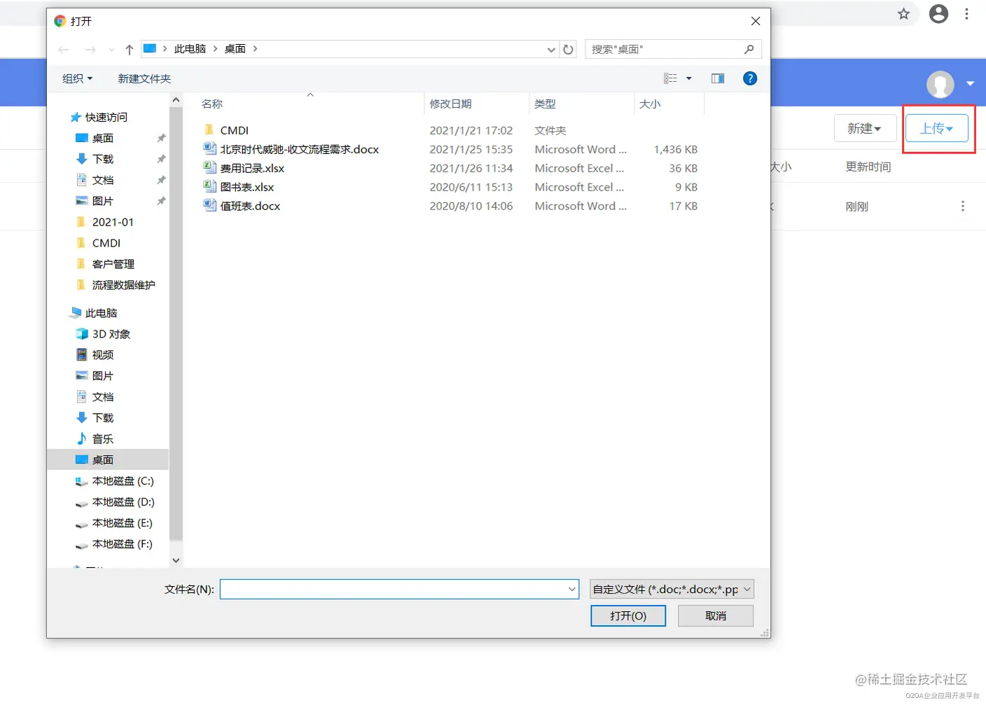
Task: Open pinned 桌面 under 快速访问
Action: coord(103,138)
